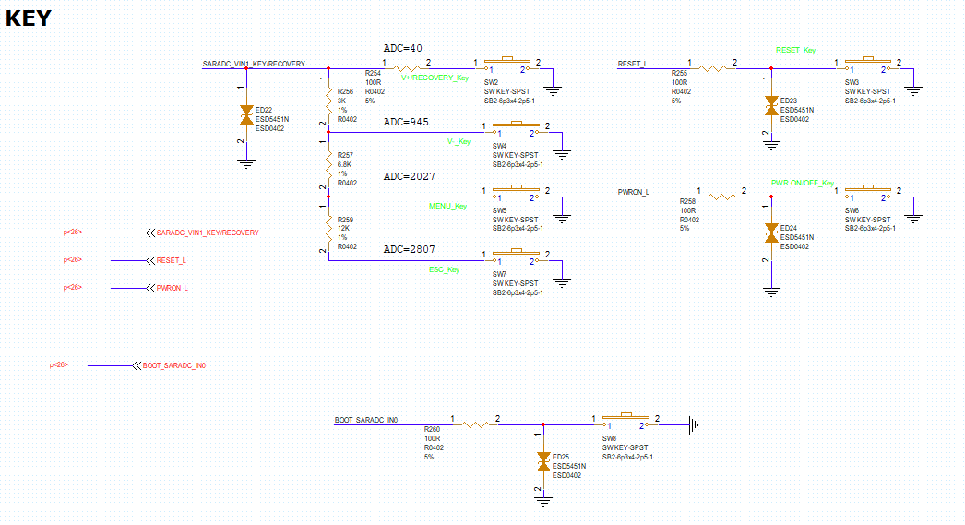
Task: Click the green PWR ON/OFF_Key label
Action: point(803,183)
